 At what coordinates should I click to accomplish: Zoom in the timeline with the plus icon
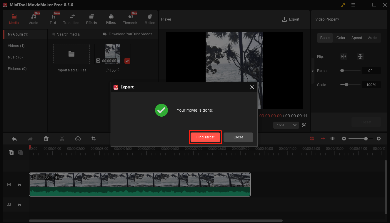tap(379, 138)
